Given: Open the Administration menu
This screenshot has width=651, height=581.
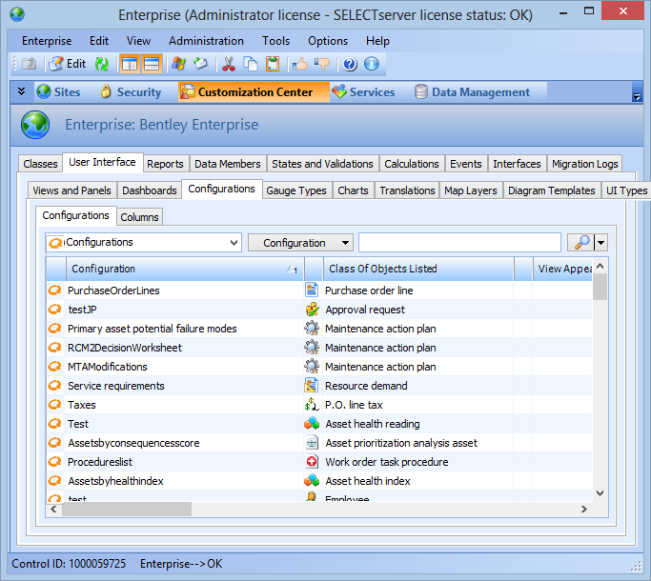Looking at the screenshot, I should click(x=206, y=41).
